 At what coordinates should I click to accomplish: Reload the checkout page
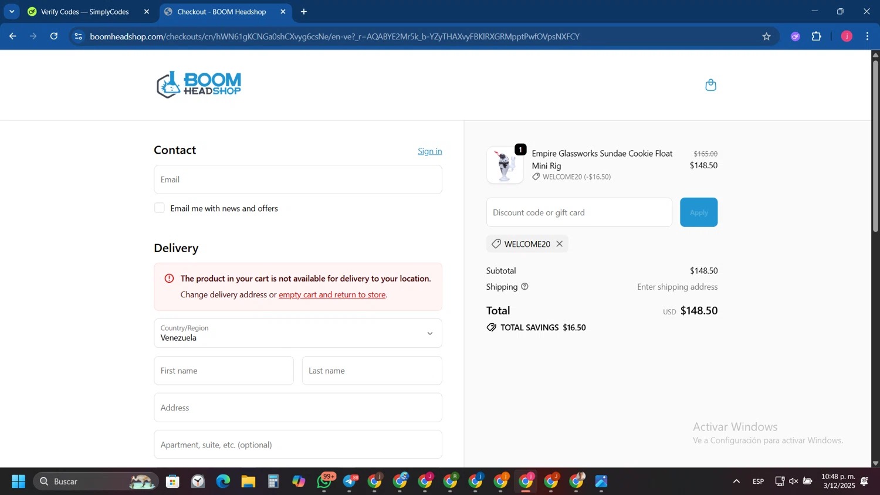[x=54, y=36]
